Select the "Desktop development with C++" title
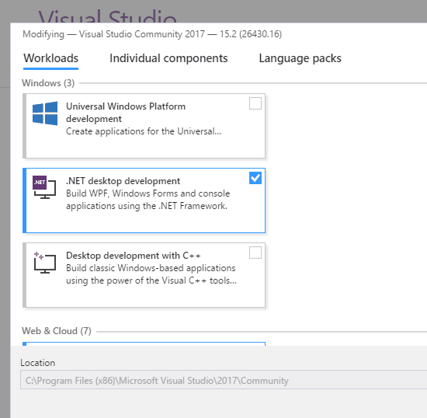The image size is (427, 418). click(134, 256)
